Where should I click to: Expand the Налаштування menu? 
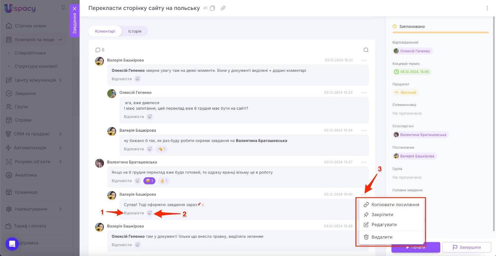point(60,209)
